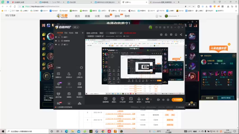Collapse the 工具箱 toolbox panel
Screen dimensions: 239x134
click(x=81, y=68)
